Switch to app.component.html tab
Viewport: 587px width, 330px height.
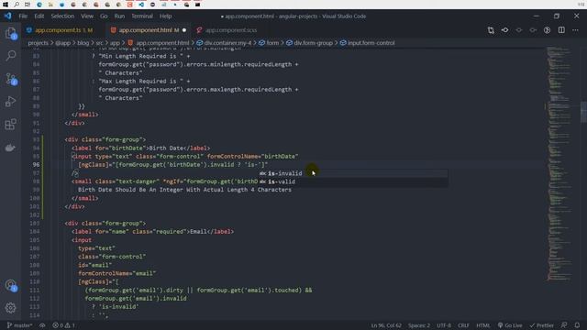(149, 30)
